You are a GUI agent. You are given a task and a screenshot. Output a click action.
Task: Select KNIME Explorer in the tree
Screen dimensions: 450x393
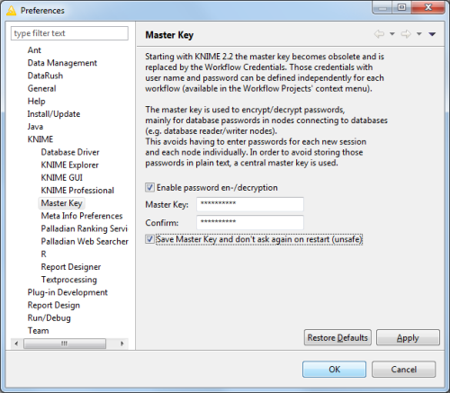click(69, 165)
